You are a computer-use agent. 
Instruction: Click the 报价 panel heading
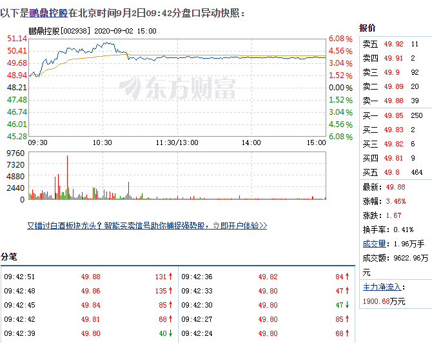[x=368, y=28]
